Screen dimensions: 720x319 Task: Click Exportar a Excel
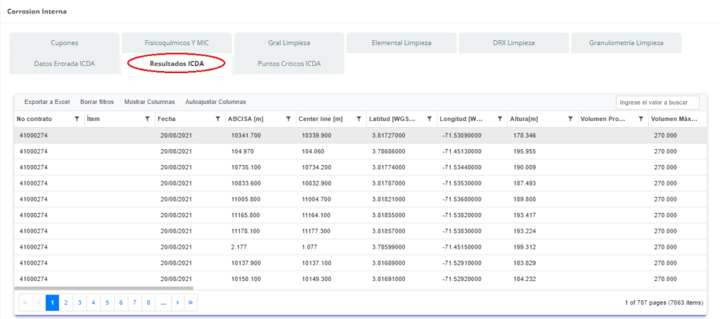point(47,102)
